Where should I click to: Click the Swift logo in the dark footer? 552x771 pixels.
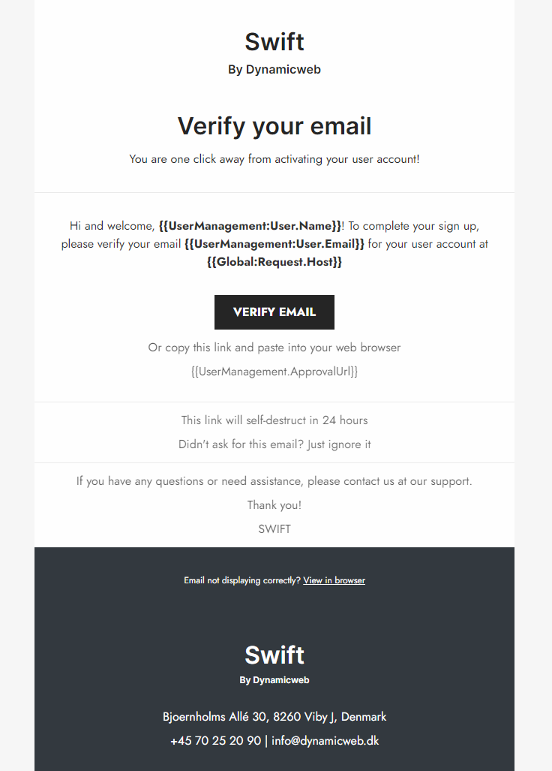tap(274, 655)
